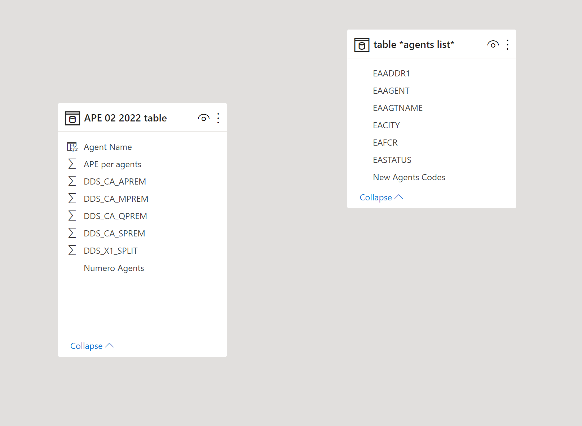
Task: Click the agents list table icon
Action: pos(362,45)
